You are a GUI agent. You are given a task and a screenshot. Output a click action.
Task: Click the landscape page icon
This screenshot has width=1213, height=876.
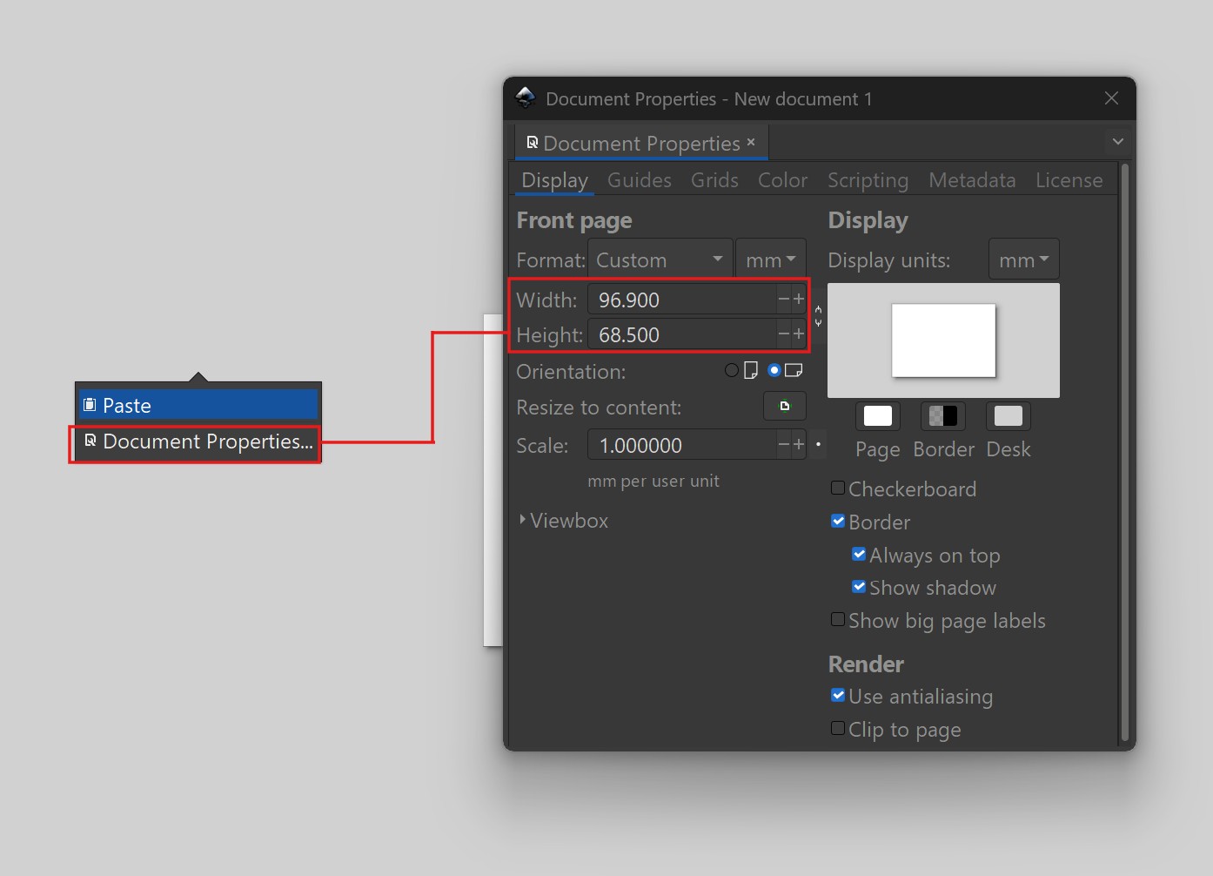[x=794, y=370]
